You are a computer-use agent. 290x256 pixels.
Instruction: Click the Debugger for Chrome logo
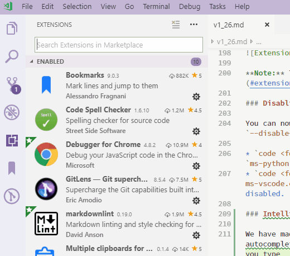pyautogui.click(x=46, y=154)
